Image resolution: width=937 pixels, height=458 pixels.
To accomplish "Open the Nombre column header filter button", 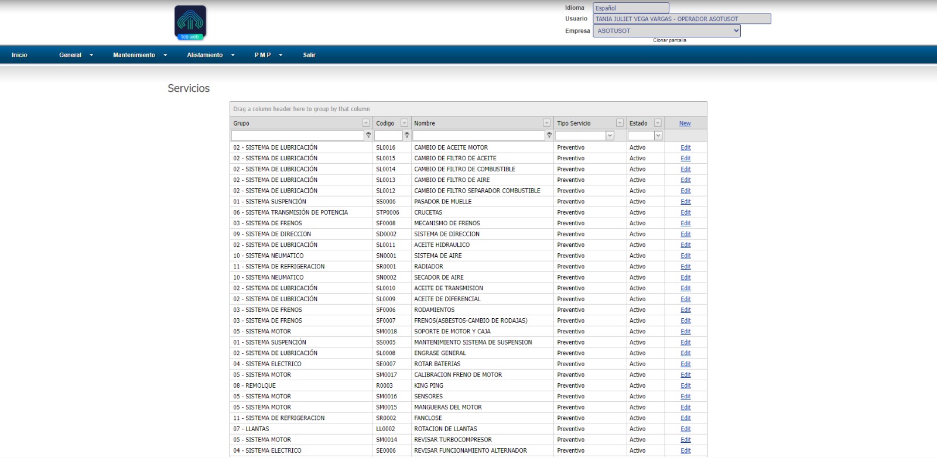I will tap(546, 123).
